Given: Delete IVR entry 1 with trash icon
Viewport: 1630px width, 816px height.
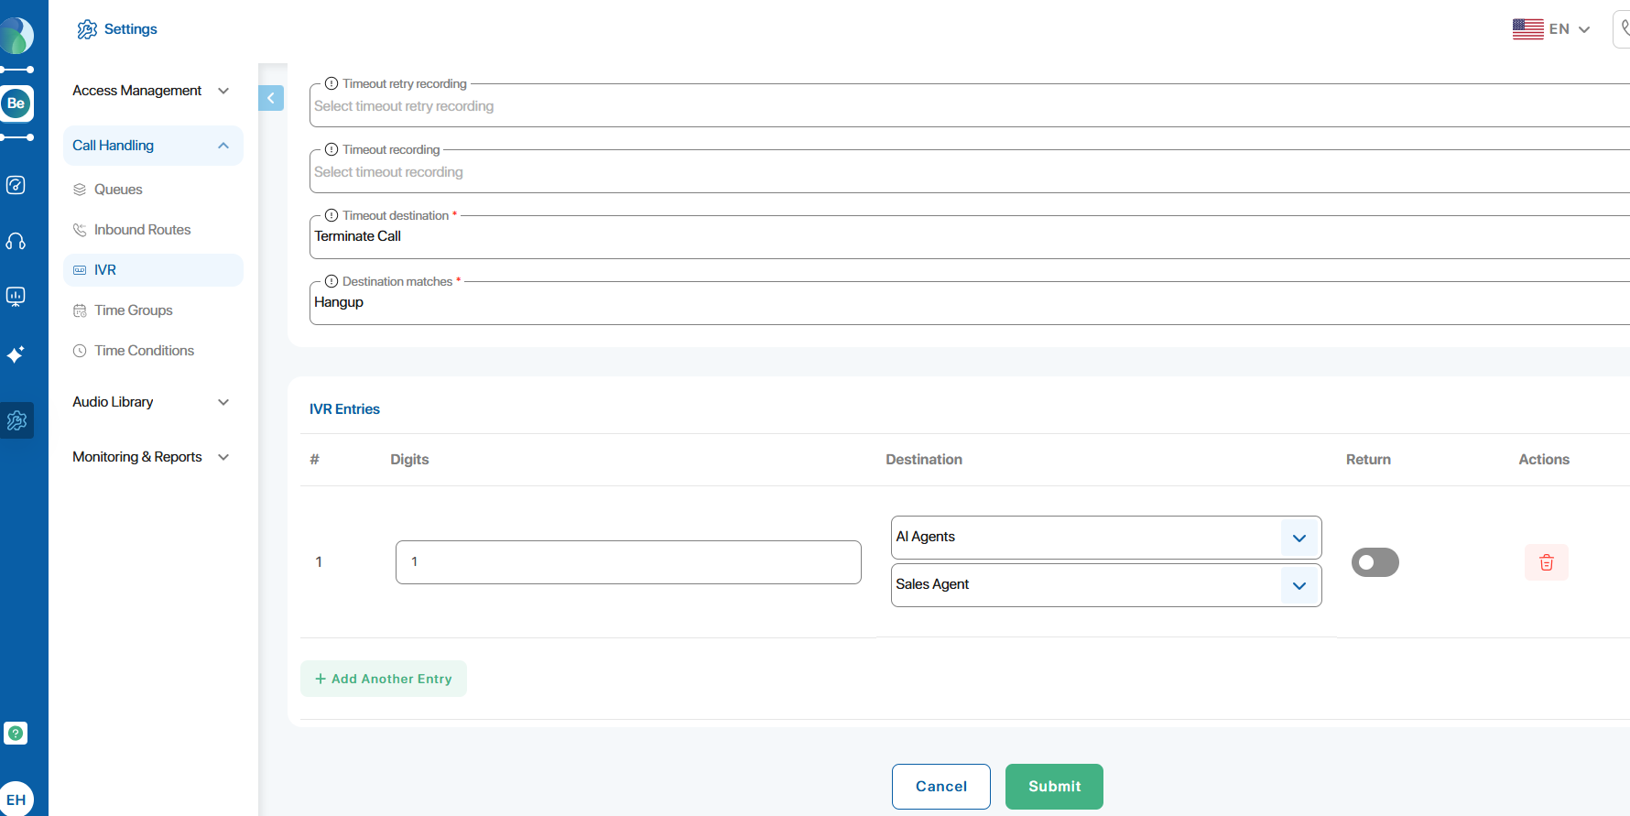Looking at the screenshot, I should 1546,562.
